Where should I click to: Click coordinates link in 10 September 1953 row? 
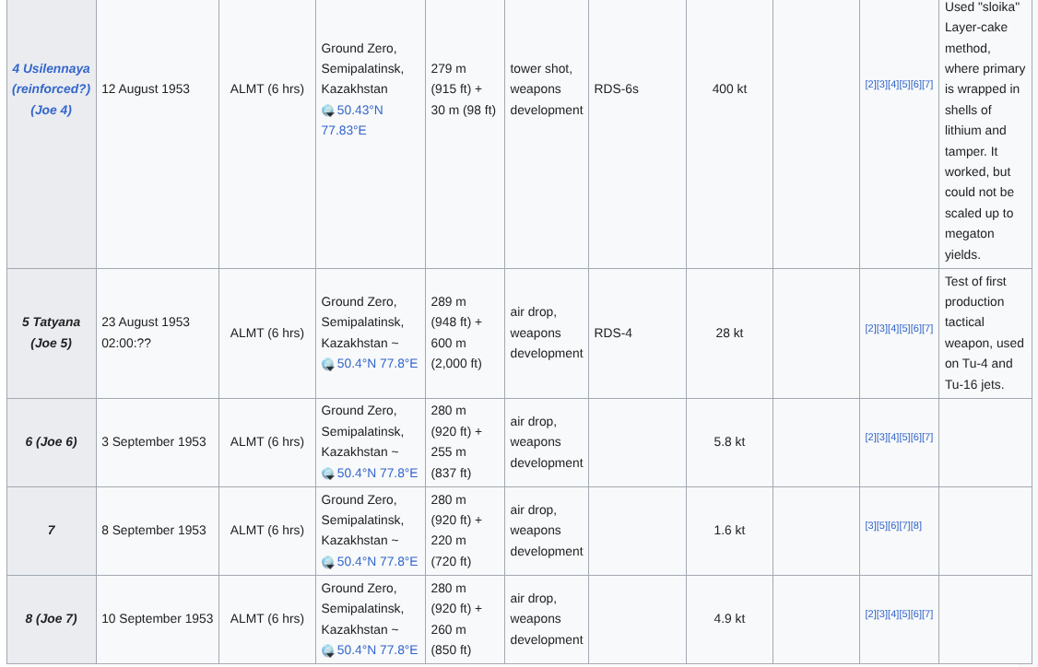point(377,650)
